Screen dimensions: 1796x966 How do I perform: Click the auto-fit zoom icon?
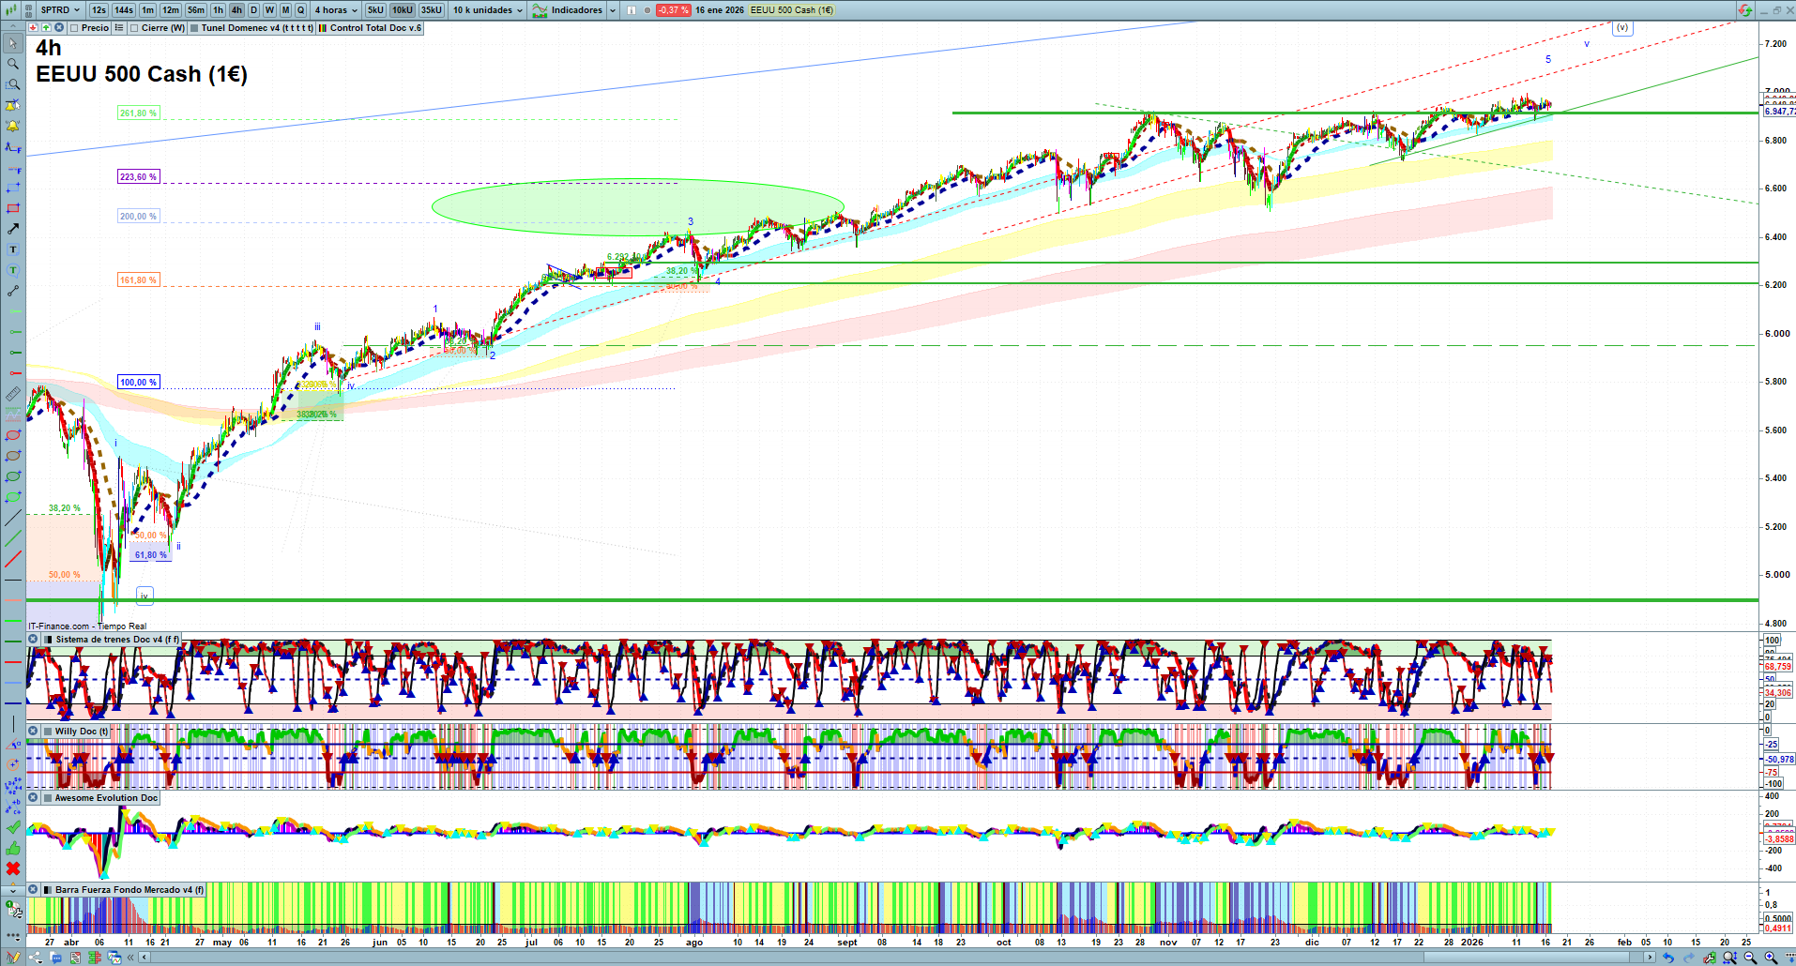(x=1729, y=958)
